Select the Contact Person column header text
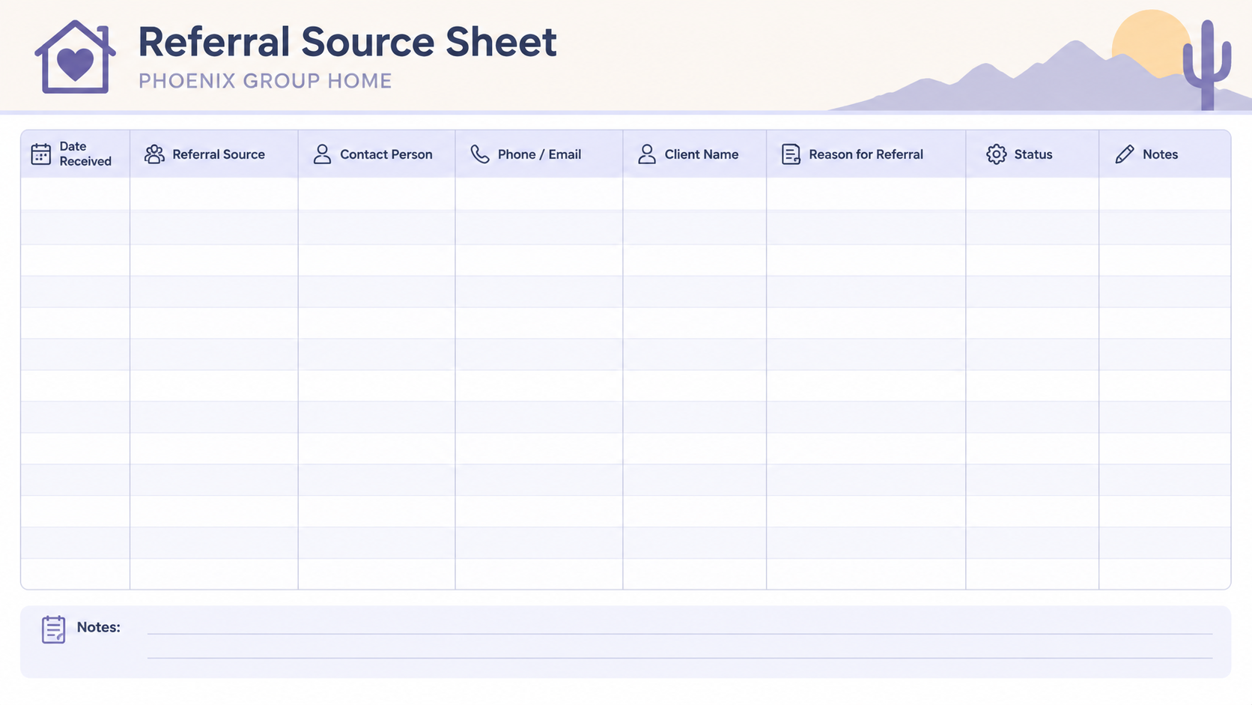 (386, 154)
